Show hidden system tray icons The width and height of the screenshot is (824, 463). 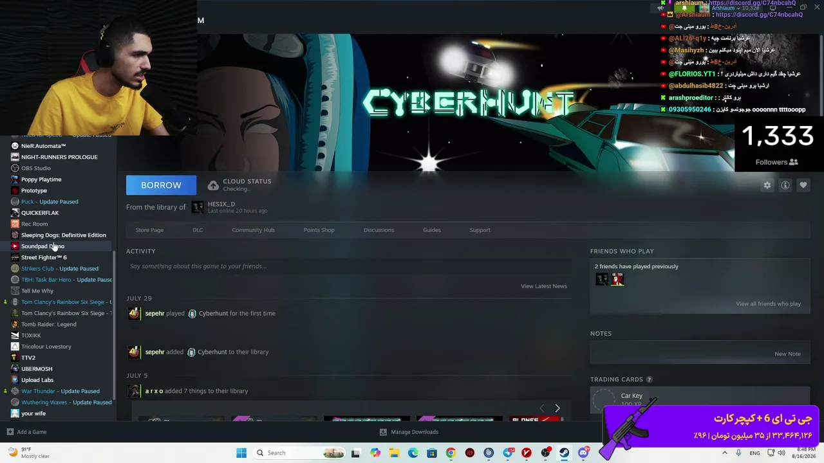click(725, 453)
